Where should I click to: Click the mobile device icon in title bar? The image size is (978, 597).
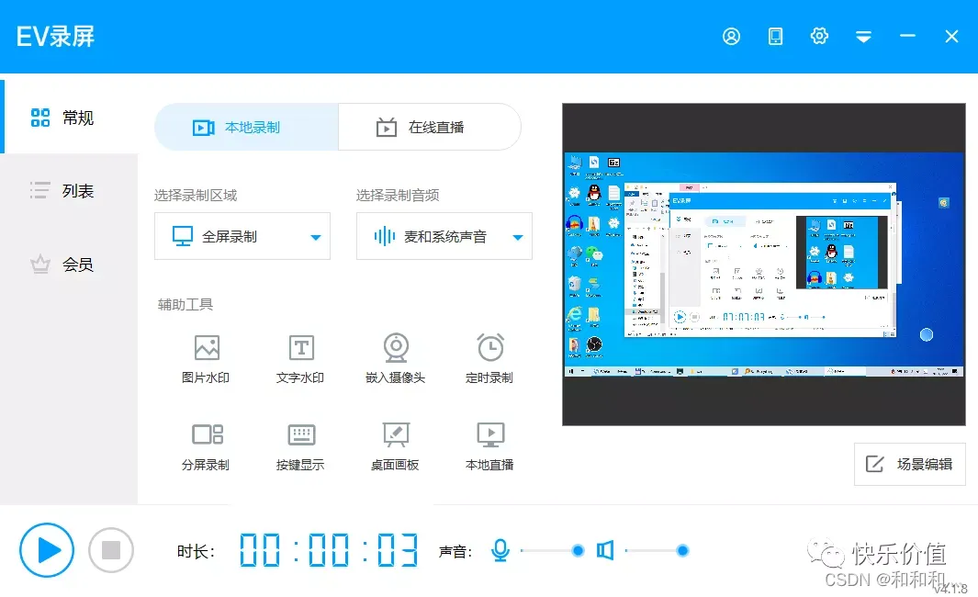[775, 37]
